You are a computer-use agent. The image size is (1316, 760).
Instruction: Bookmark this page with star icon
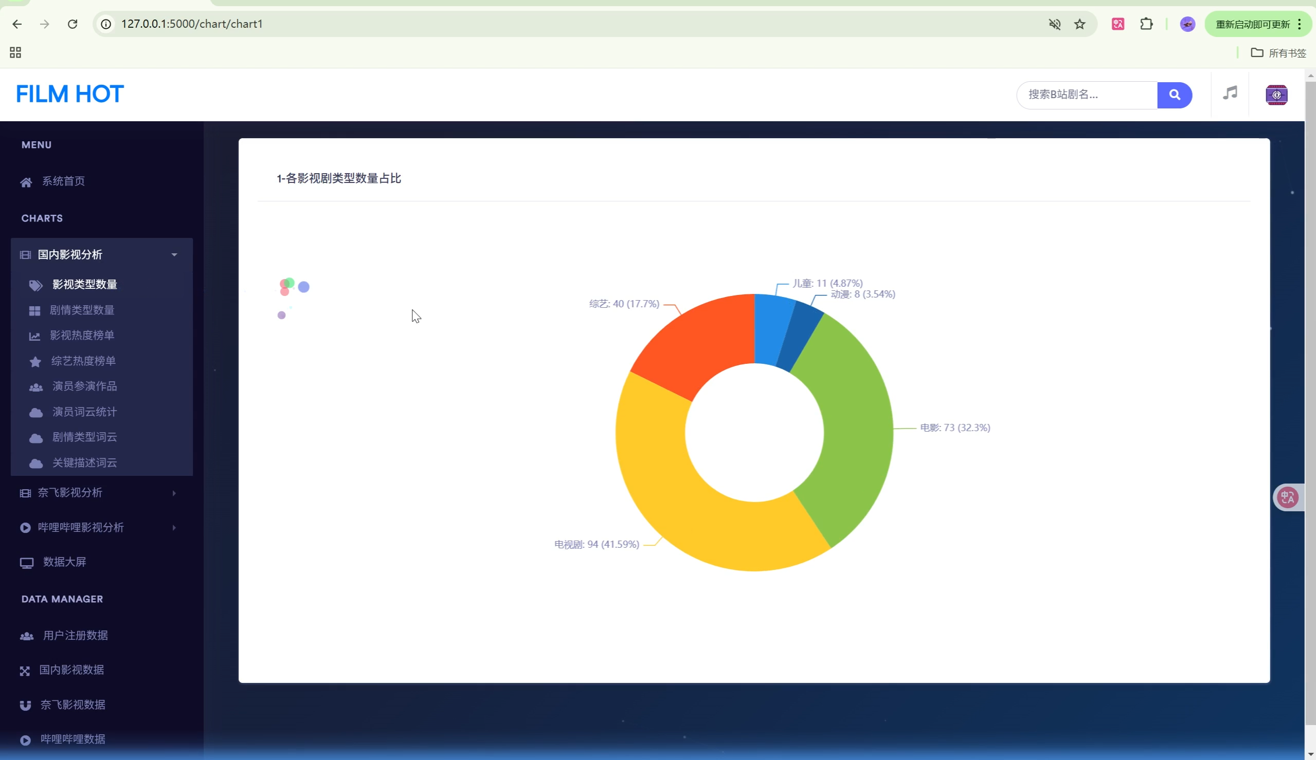[x=1079, y=24]
